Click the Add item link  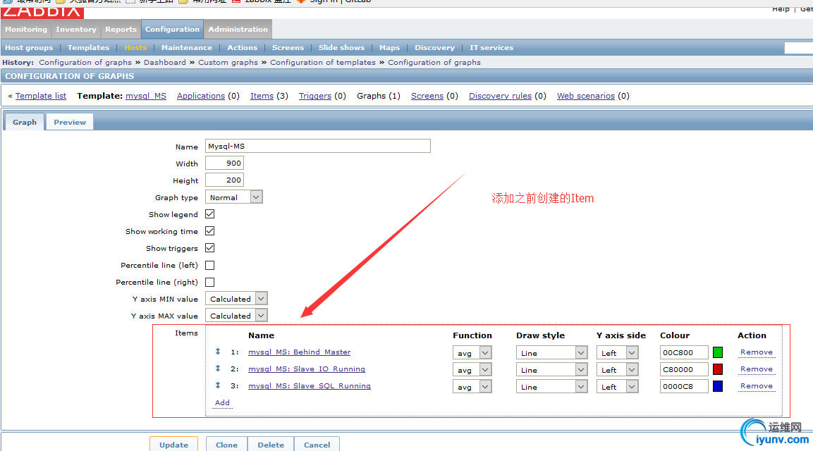222,403
